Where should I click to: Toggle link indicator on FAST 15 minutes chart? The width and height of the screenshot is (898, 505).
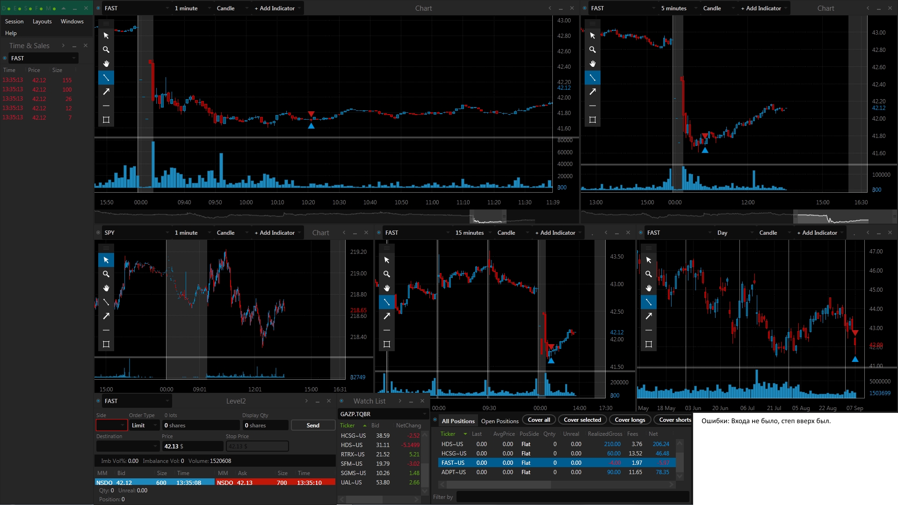pyautogui.click(x=379, y=233)
